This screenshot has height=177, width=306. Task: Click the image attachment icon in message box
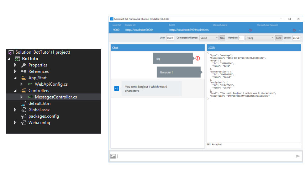113,156
